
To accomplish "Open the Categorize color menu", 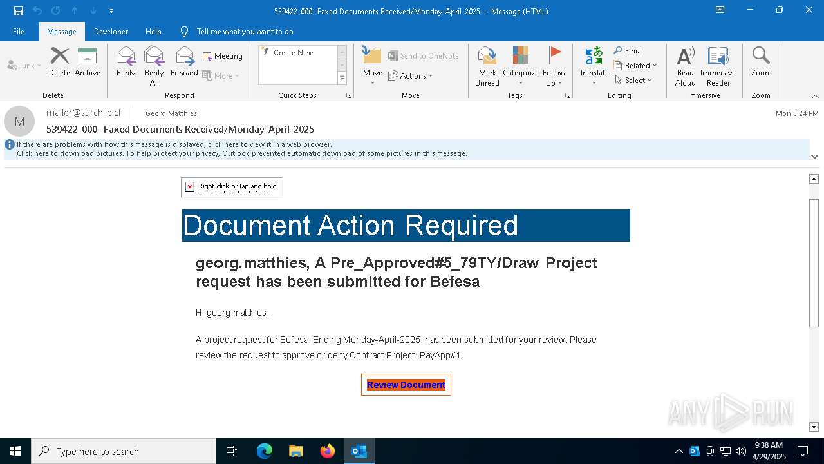I will pyautogui.click(x=521, y=66).
